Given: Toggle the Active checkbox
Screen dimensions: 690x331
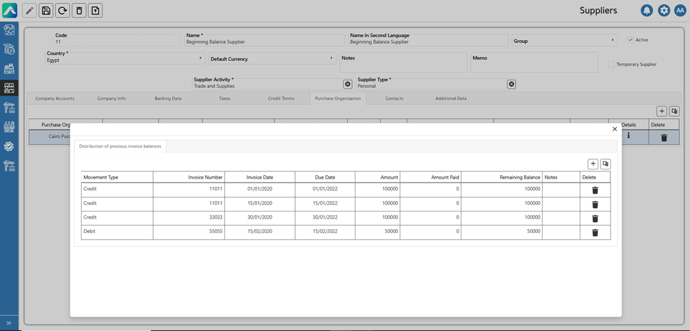Looking at the screenshot, I should tap(630, 40).
